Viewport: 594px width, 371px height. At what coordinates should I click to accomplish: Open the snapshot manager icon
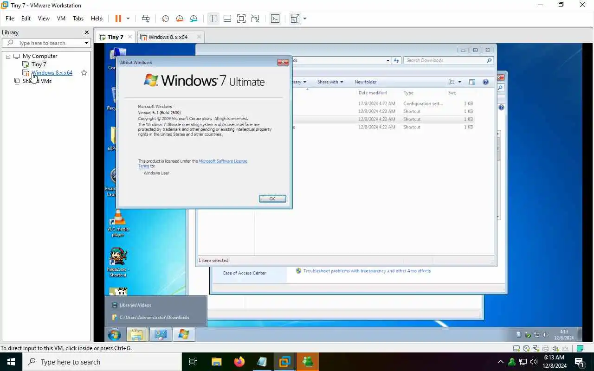coord(194,19)
